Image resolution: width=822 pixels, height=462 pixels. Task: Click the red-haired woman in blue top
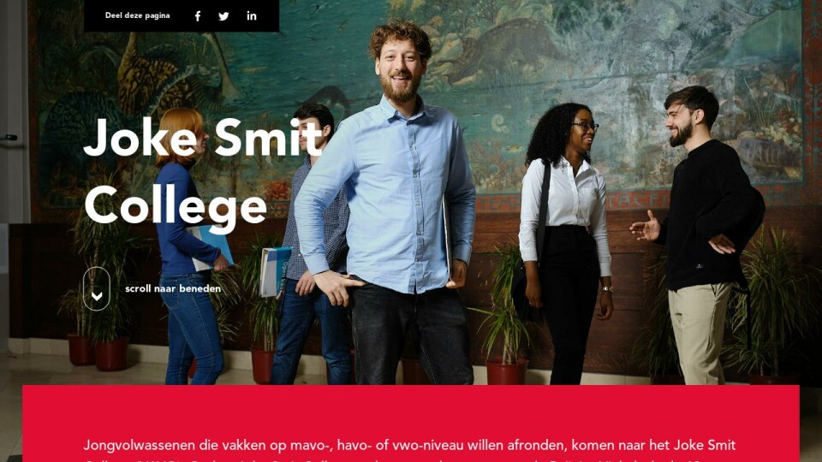click(x=188, y=246)
